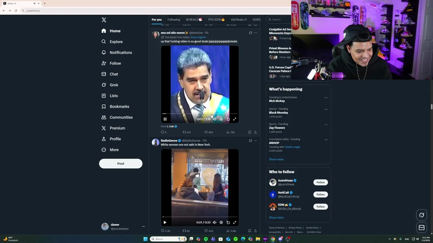Follow Juand4aaa
This screenshot has width=433, height=243.
tap(320, 182)
